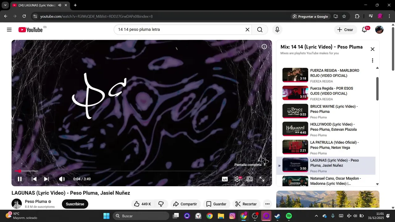Like the video (449 K)
Image resolution: width=395 pixels, height=222 pixels.
(142, 204)
